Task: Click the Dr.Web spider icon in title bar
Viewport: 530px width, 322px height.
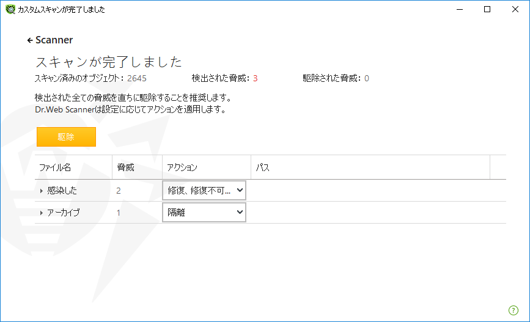Action: (x=10, y=9)
